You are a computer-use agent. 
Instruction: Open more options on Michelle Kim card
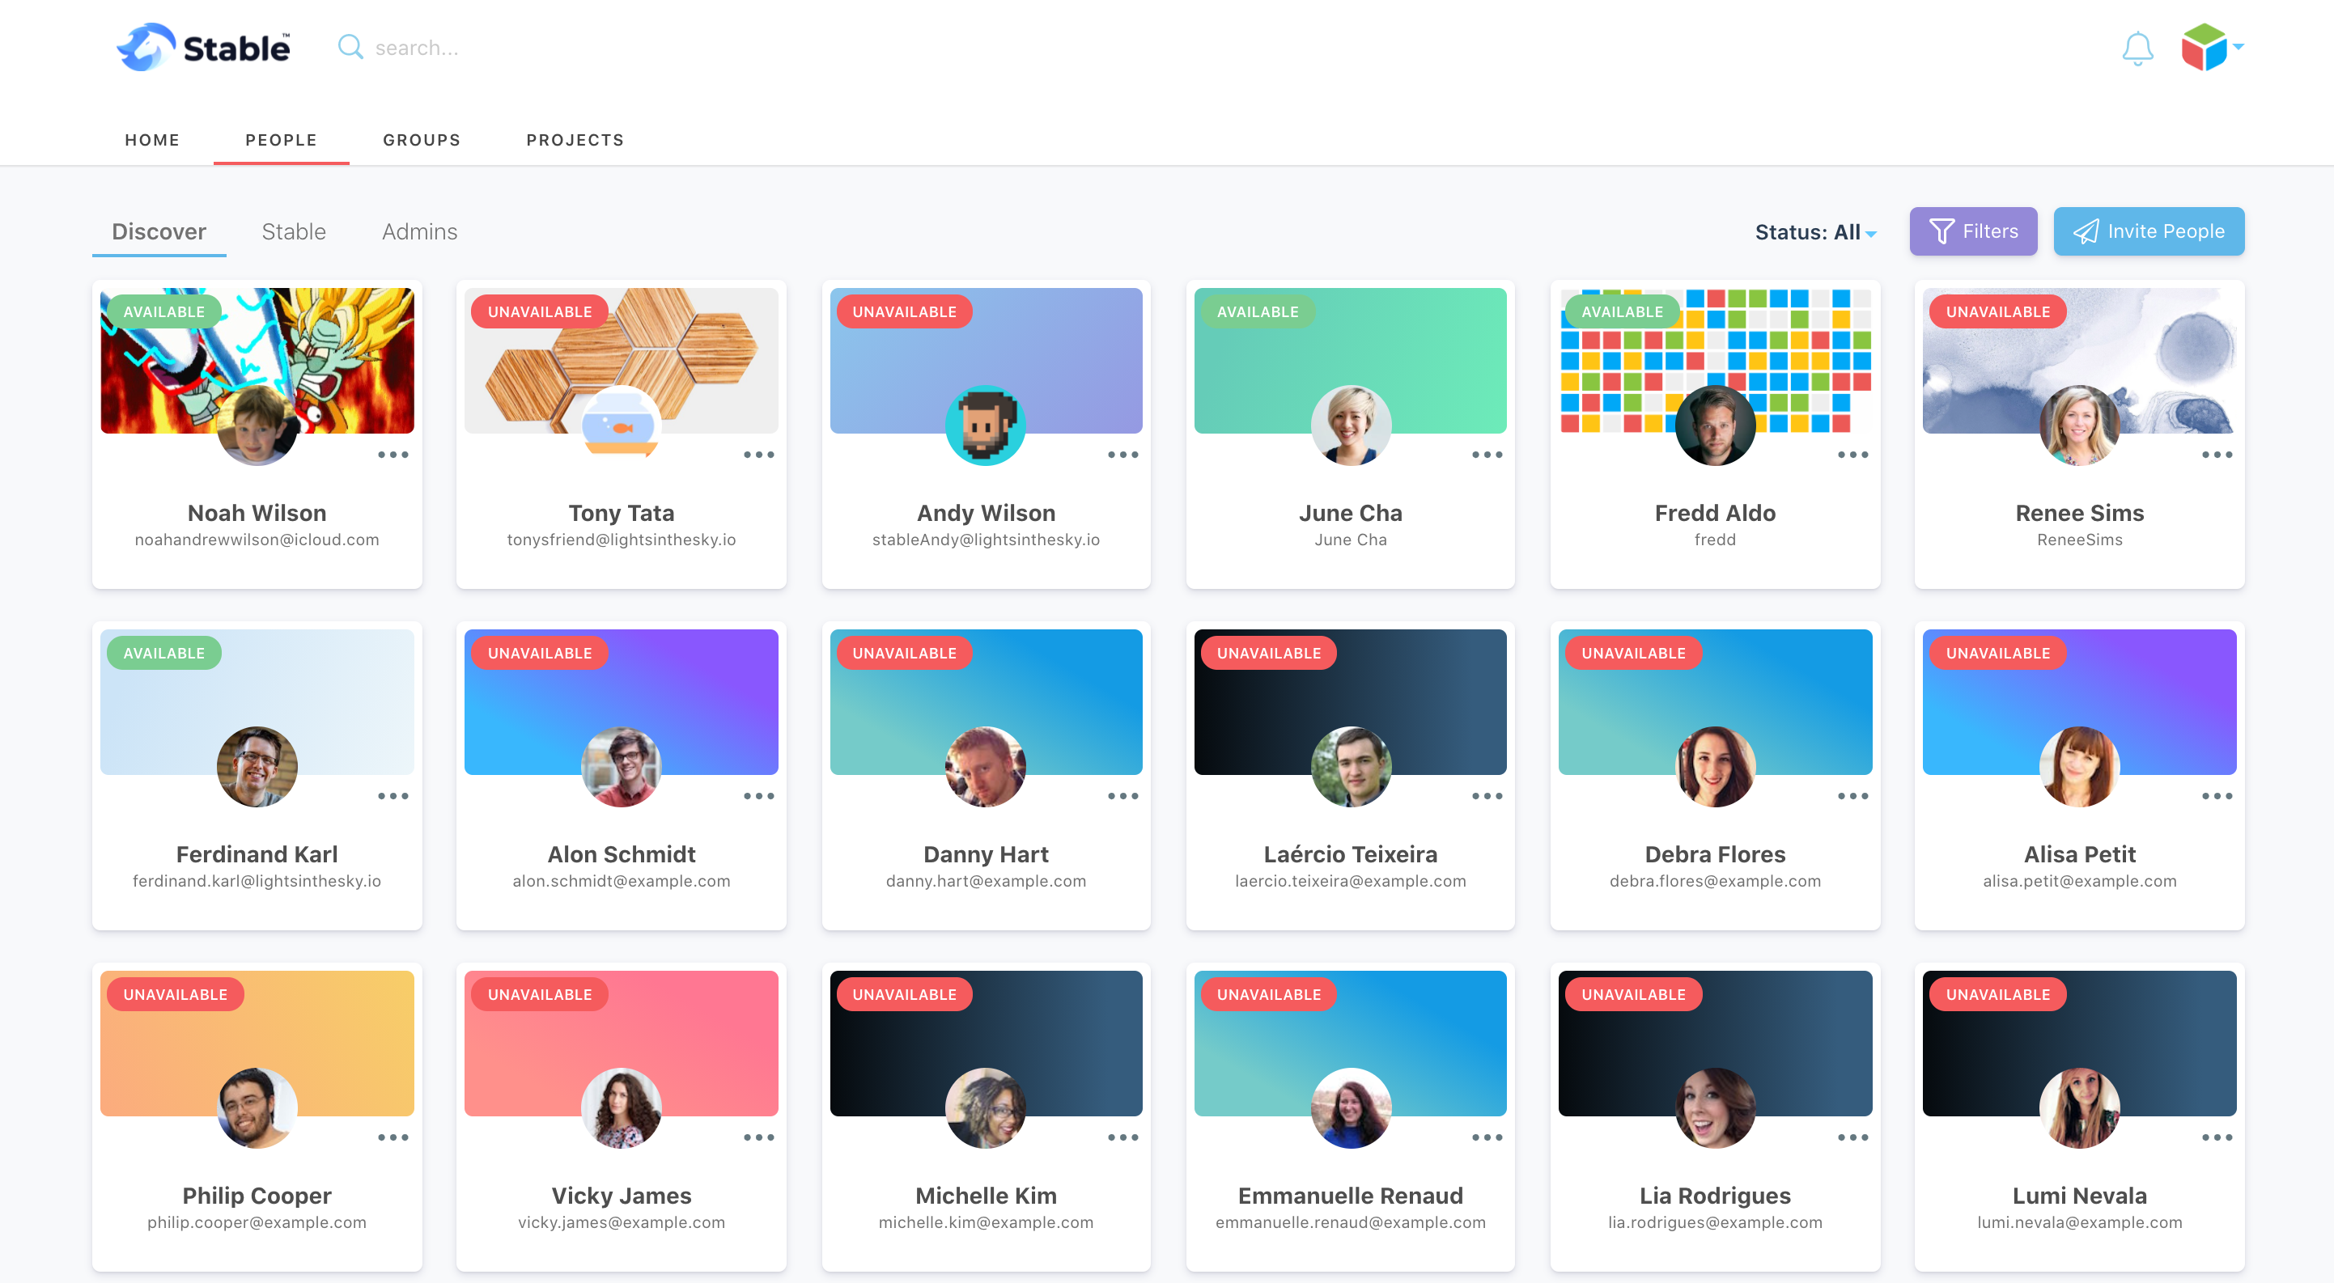(x=1122, y=1137)
